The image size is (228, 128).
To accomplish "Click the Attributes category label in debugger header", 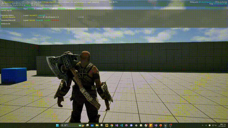I will 71,9.
